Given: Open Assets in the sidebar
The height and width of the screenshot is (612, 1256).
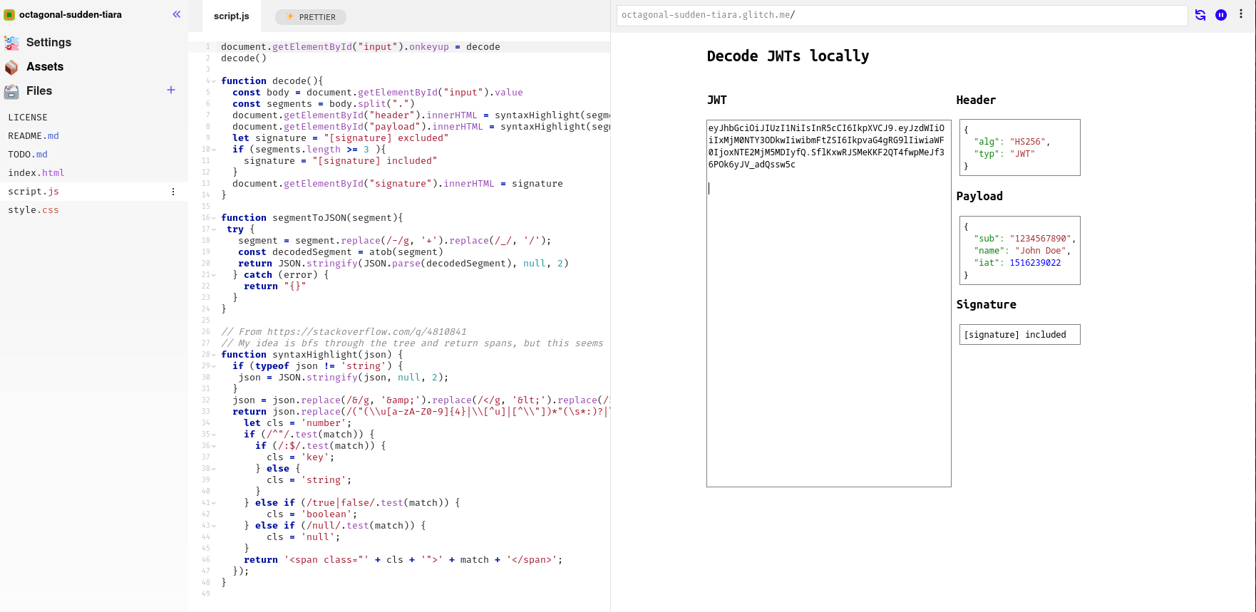Looking at the screenshot, I should tap(45, 66).
